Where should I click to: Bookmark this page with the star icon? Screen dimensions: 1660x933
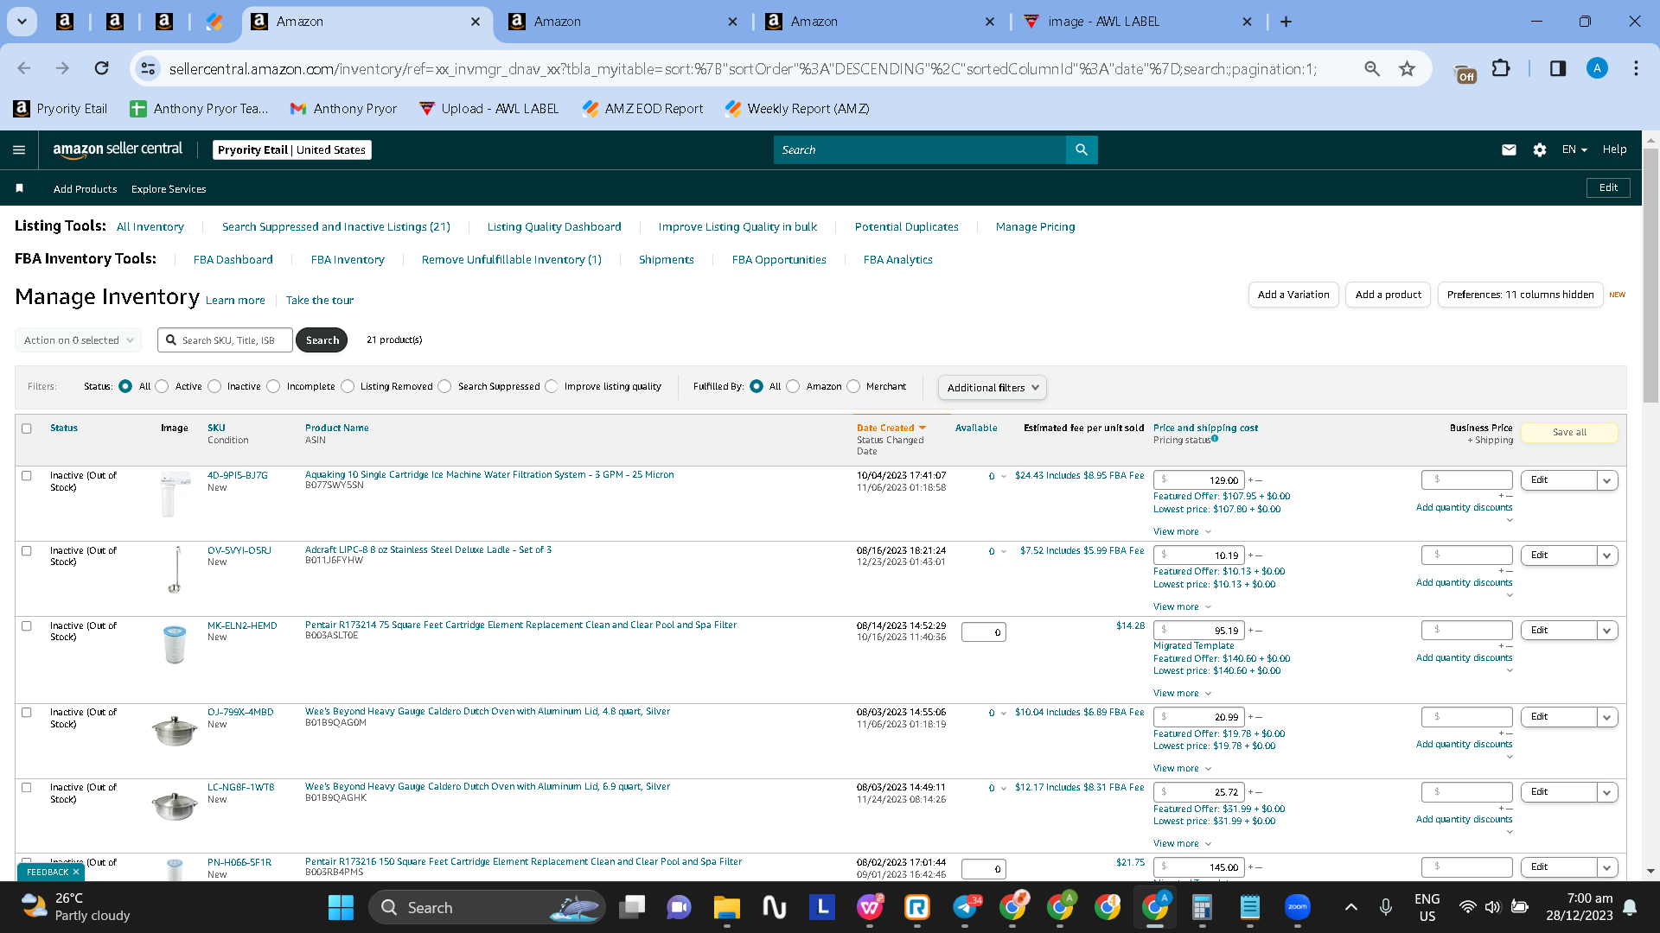tap(1408, 68)
